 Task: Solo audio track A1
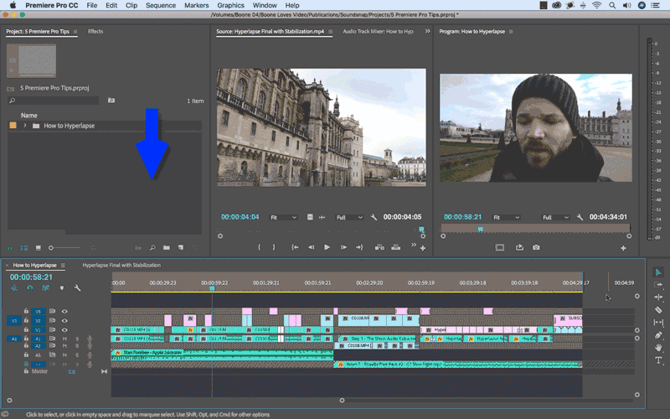tap(77, 339)
